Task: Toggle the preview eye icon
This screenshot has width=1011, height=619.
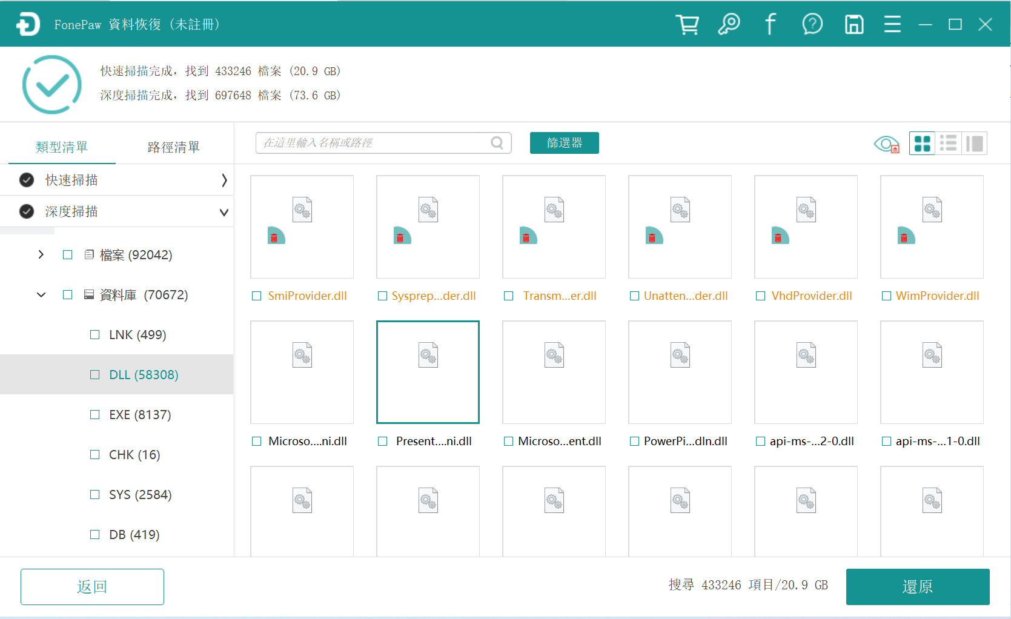Action: [x=886, y=144]
